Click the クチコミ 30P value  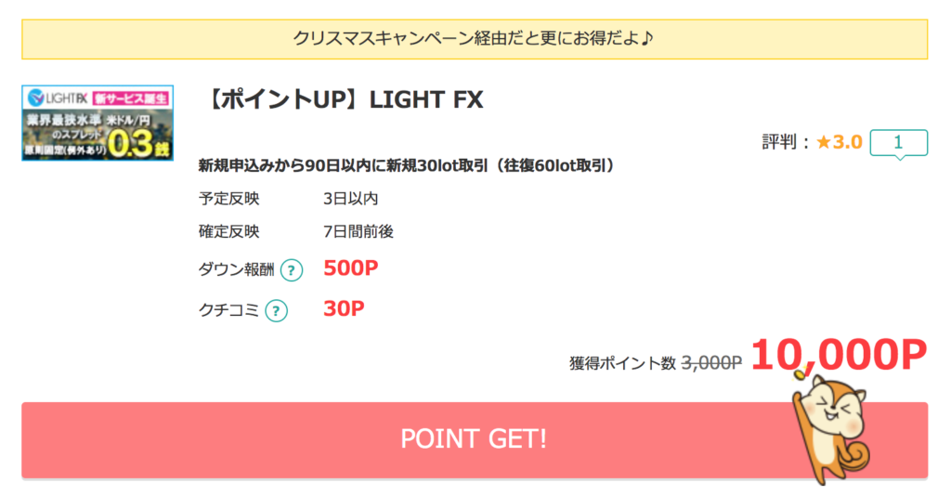click(x=344, y=308)
